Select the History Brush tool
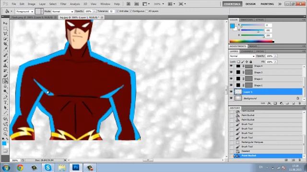The height and width of the screenshot is (172, 307). pos(5,71)
